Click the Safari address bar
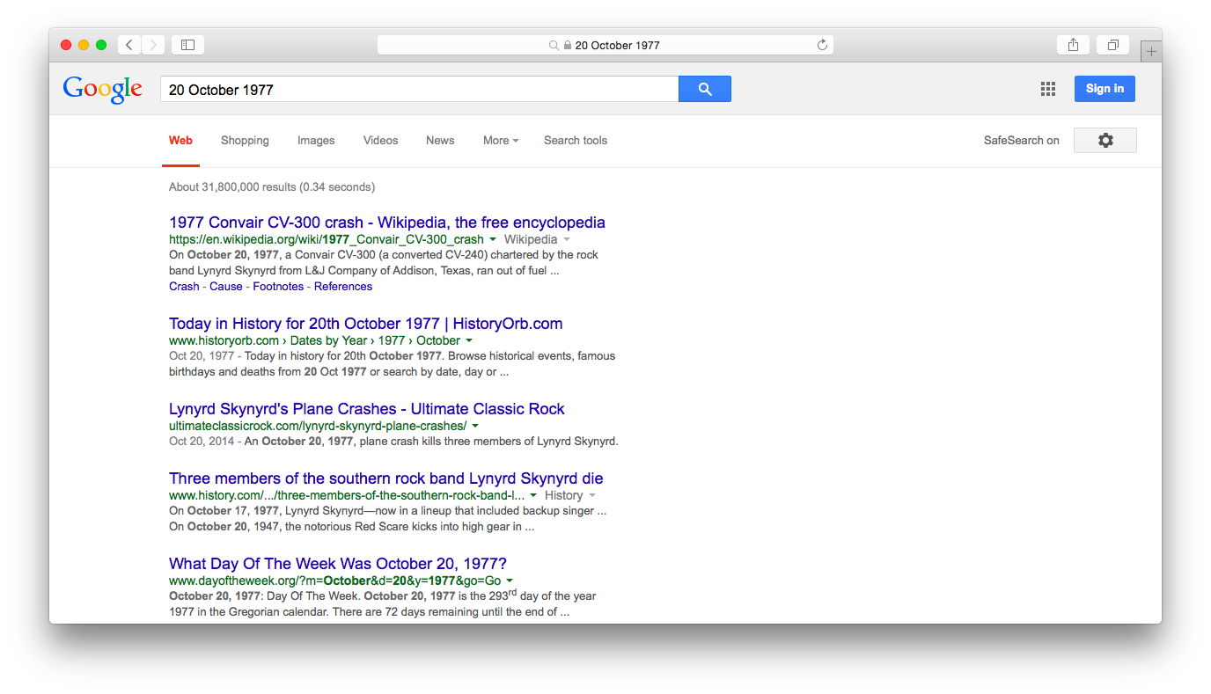 [605, 45]
